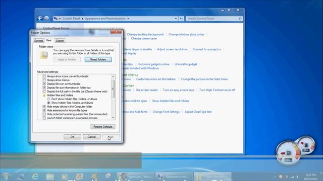Open the Search tab in Folder Options
323x181 pixels.
pos(60,41)
